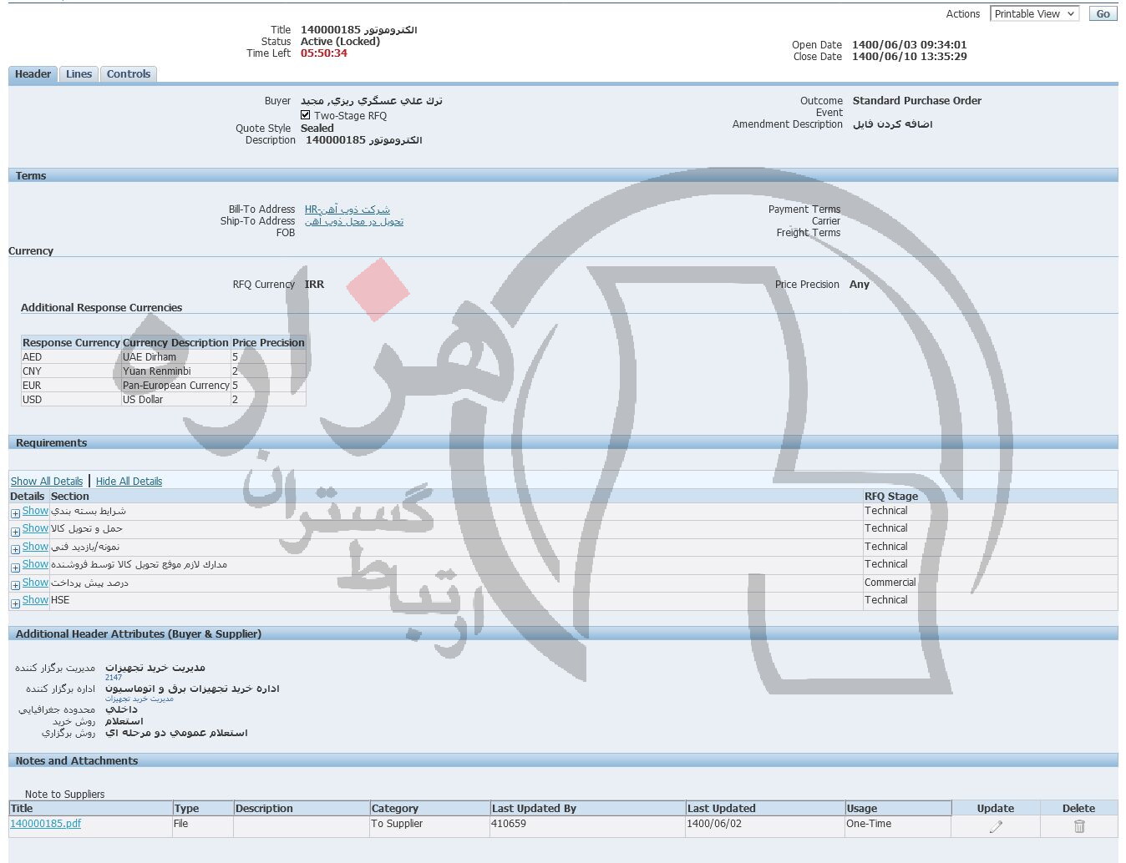Image resolution: width=1126 pixels, height=863 pixels.
Task: Click Hide All Details link
Action: (129, 482)
